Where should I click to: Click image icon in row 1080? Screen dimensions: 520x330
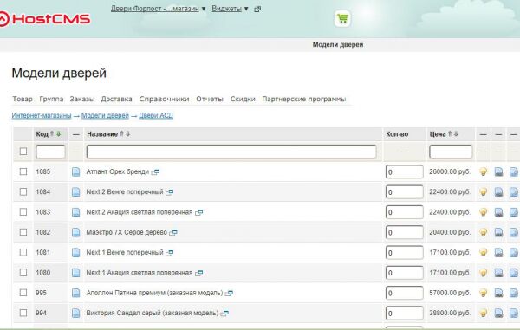tap(499, 273)
